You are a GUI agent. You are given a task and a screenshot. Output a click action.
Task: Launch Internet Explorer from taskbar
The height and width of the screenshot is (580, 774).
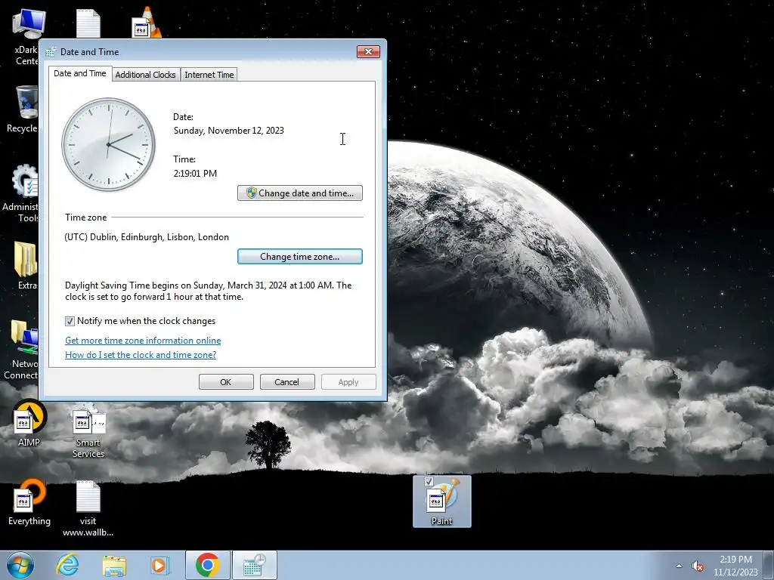point(67,565)
